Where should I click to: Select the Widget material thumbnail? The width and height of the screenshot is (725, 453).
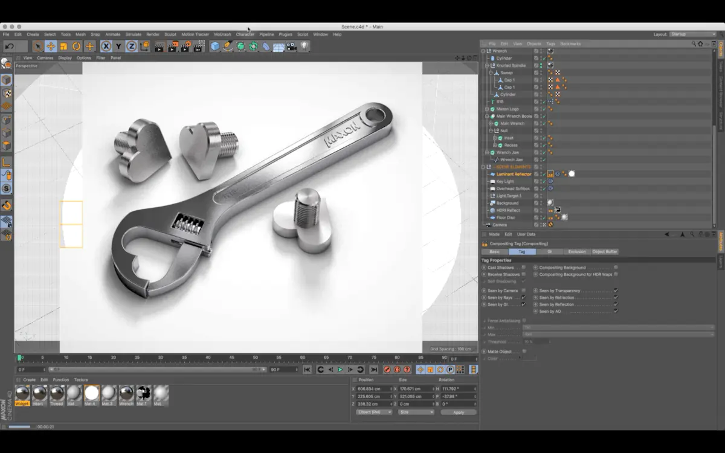[x=22, y=396]
